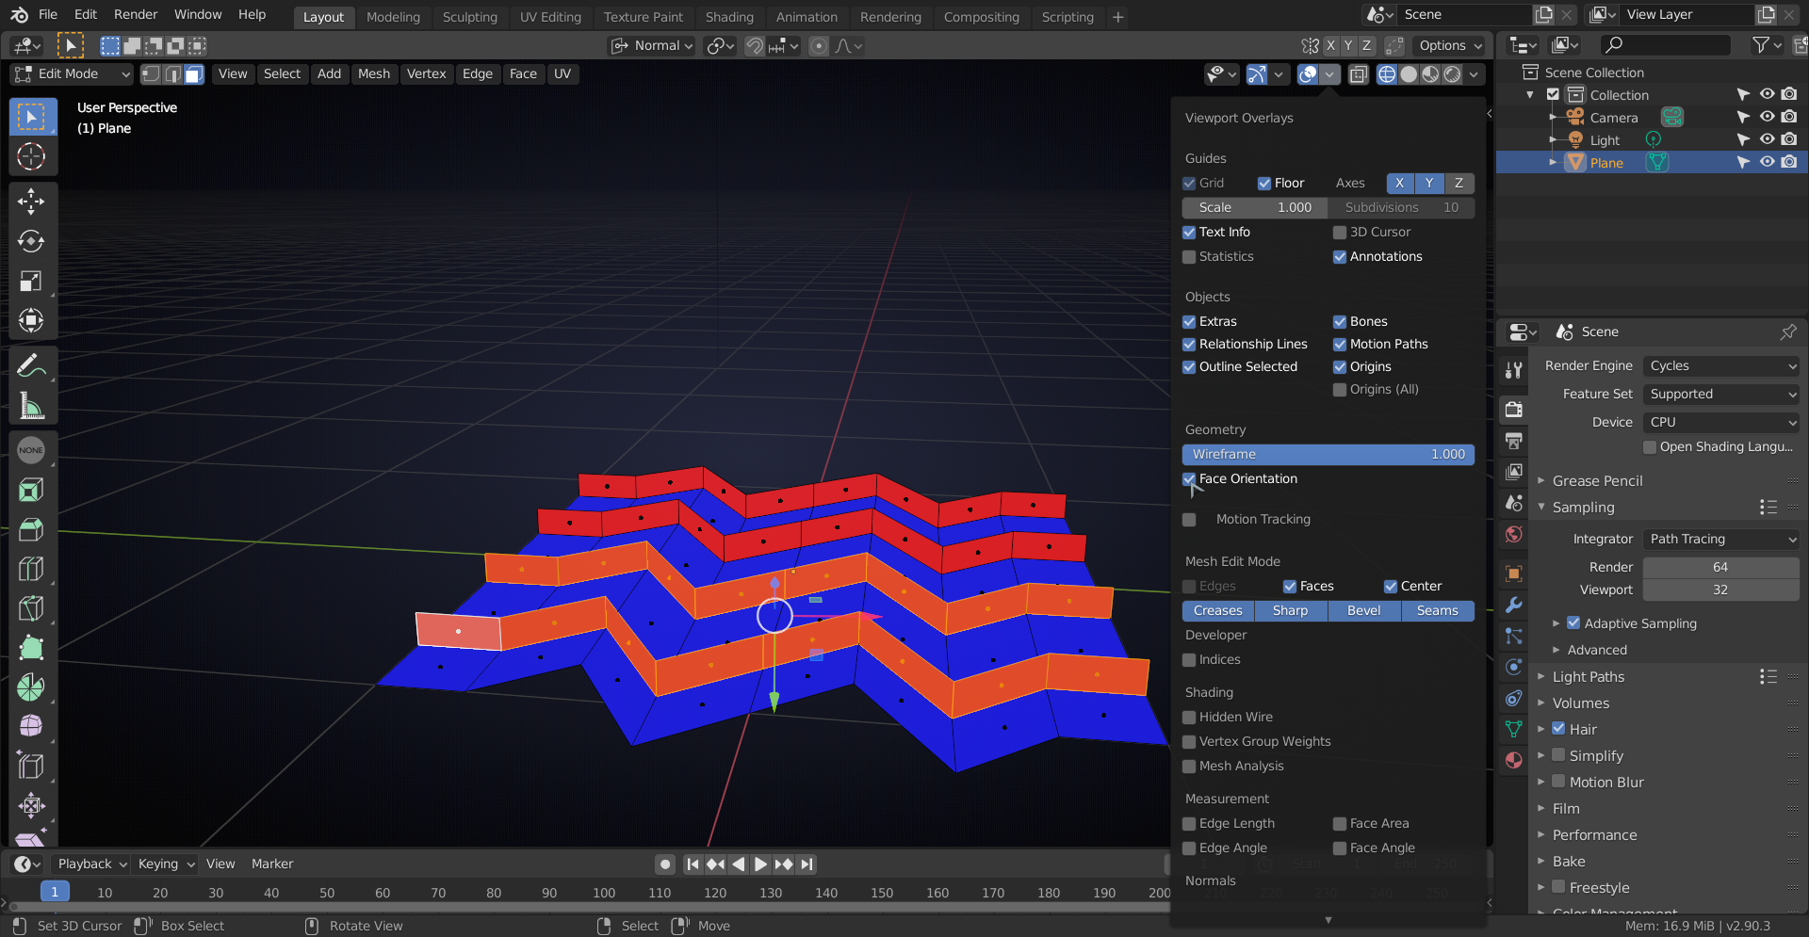Viewport: 1809px width, 937px height.
Task: Collapse the Sampling panel
Action: pos(1583,508)
